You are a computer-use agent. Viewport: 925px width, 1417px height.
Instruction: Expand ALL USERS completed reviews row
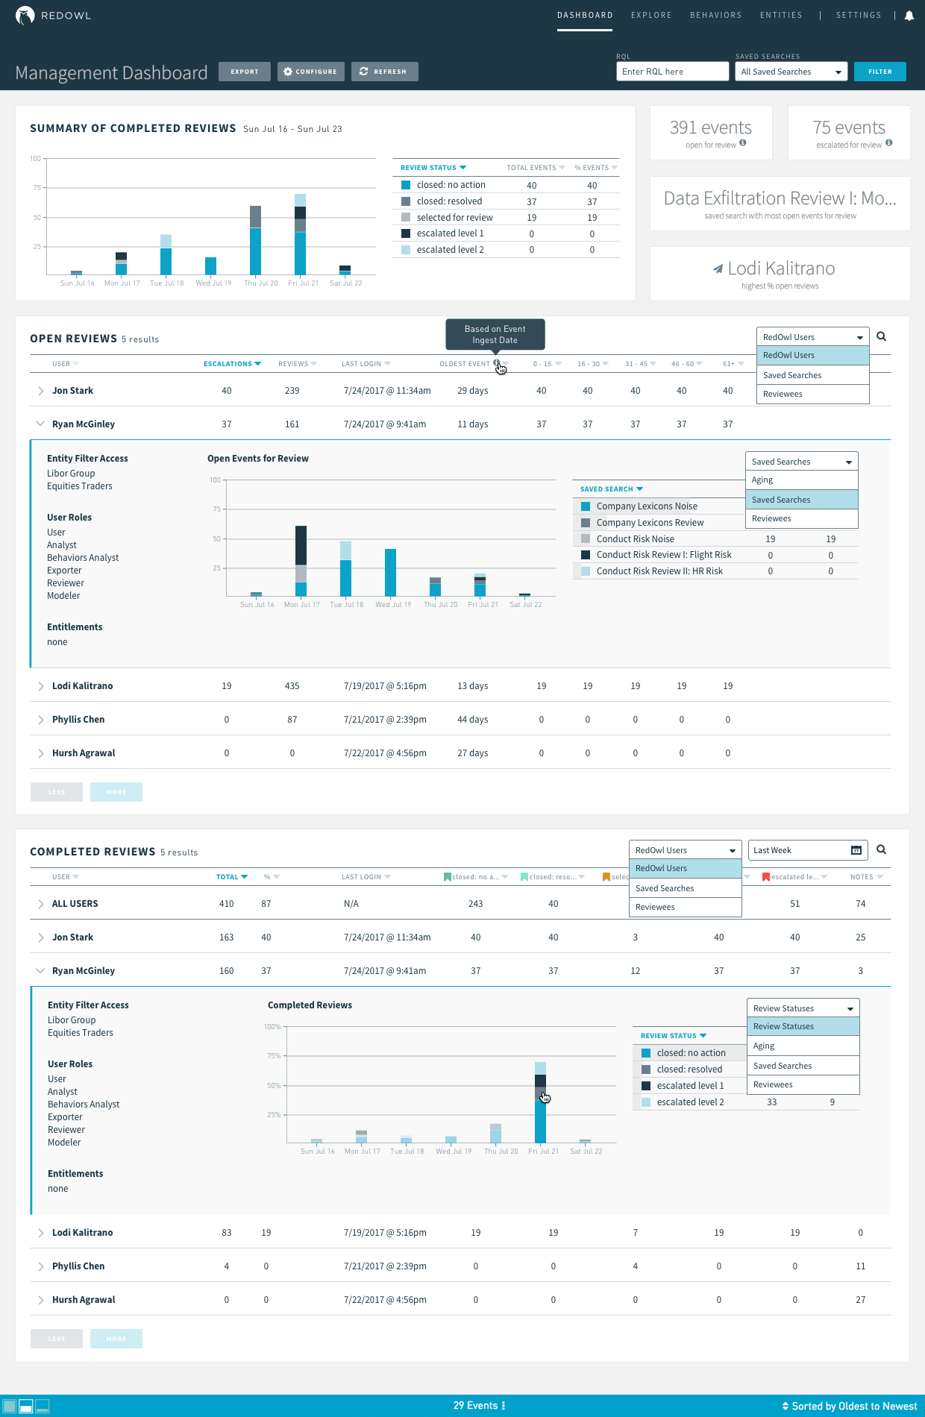[40, 904]
